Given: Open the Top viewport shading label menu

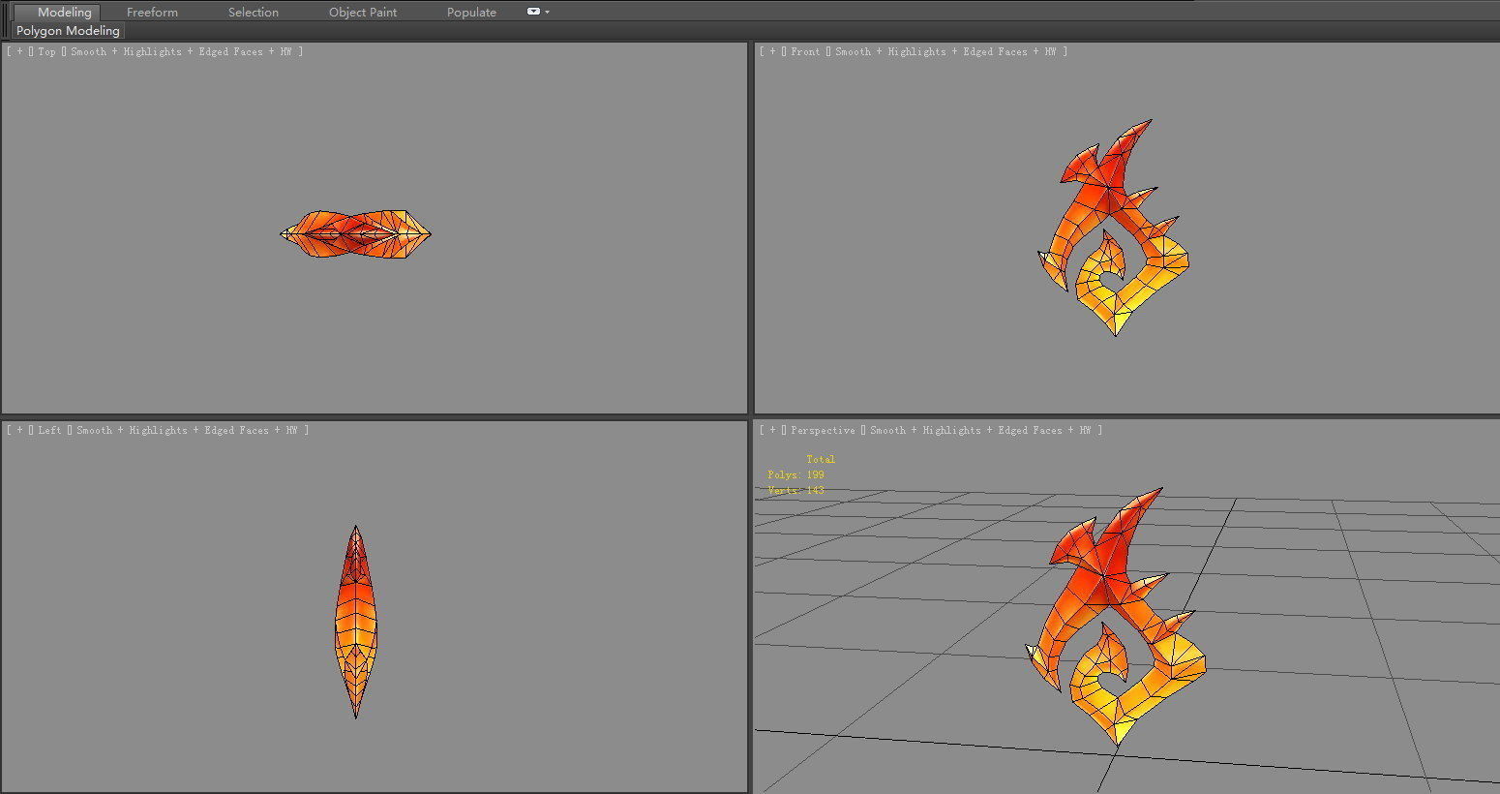Looking at the screenshot, I should coord(181,52).
